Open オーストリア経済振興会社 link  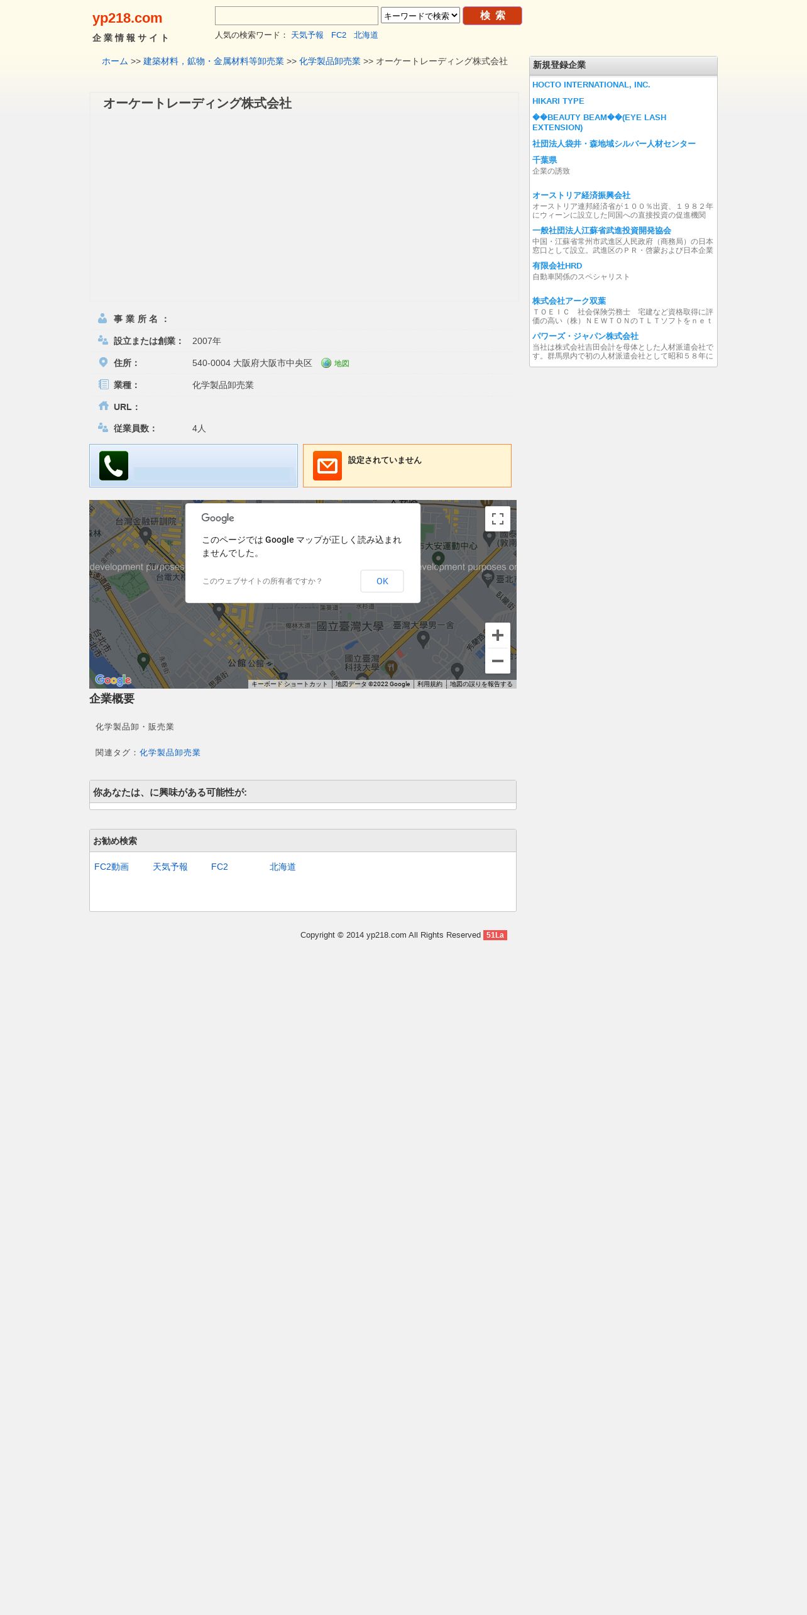(x=581, y=196)
